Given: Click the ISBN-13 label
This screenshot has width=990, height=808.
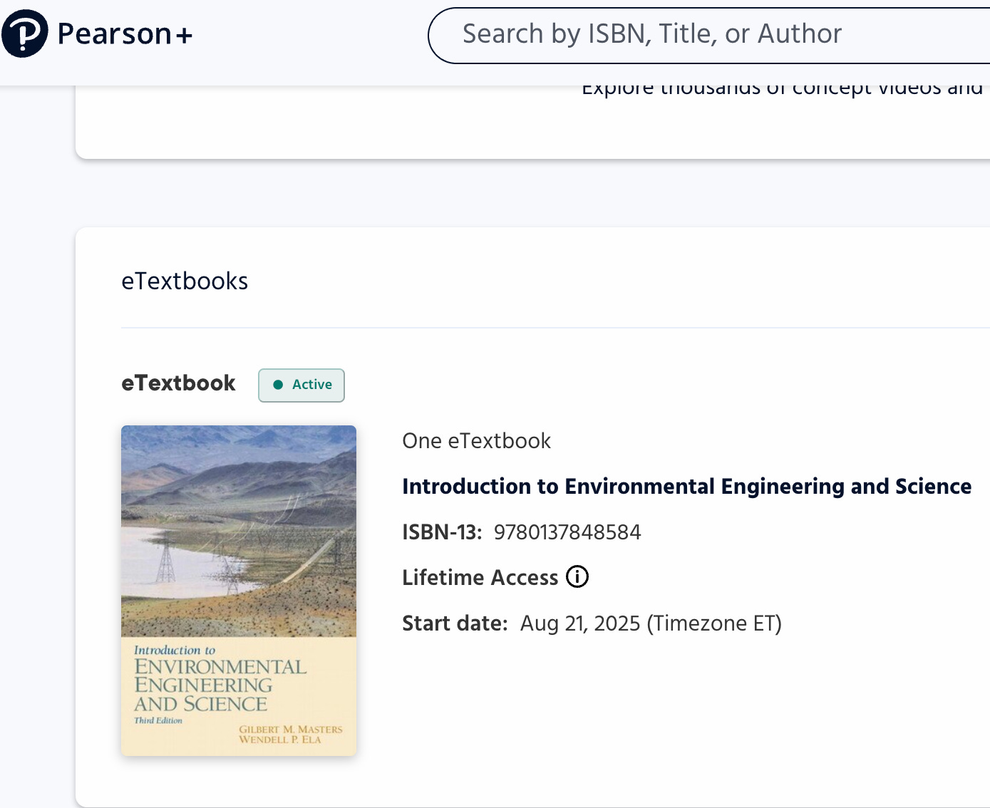Looking at the screenshot, I should 442,532.
